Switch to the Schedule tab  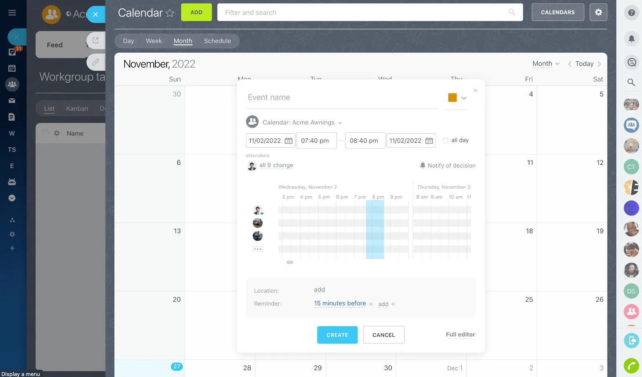(x=217, y=41)
